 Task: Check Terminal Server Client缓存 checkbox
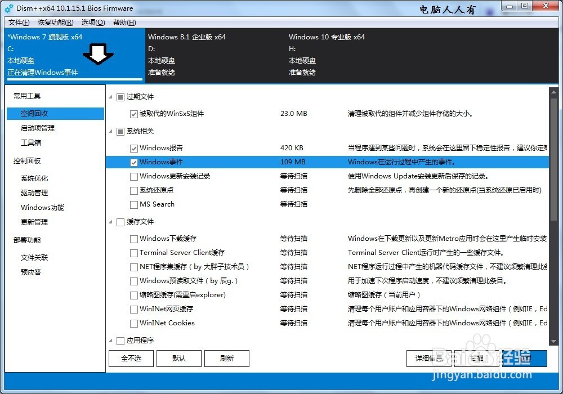pyautogui.click(x=134, y=253)
